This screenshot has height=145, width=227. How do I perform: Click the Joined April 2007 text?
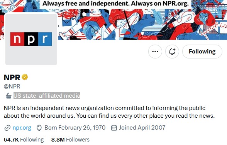pyautogui.click(x=142, y=128)
